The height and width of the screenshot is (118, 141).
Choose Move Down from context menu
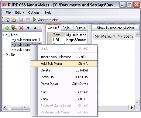[x=64, y=84]
